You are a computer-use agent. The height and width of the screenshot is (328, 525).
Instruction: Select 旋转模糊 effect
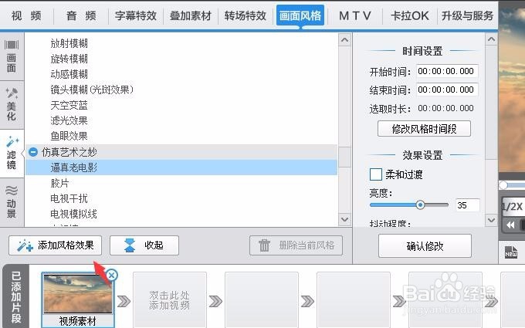coord(69,59)
